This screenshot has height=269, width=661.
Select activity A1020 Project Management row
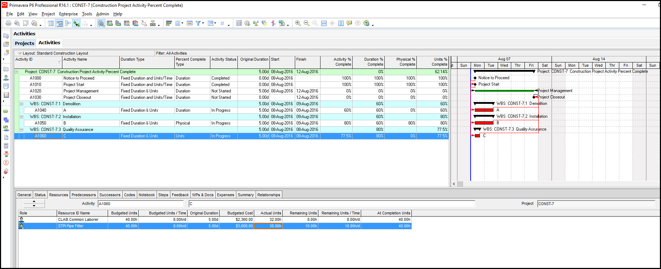coord(231,91)
